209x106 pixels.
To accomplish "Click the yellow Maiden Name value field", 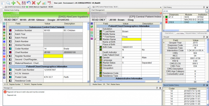I will 131,39.
